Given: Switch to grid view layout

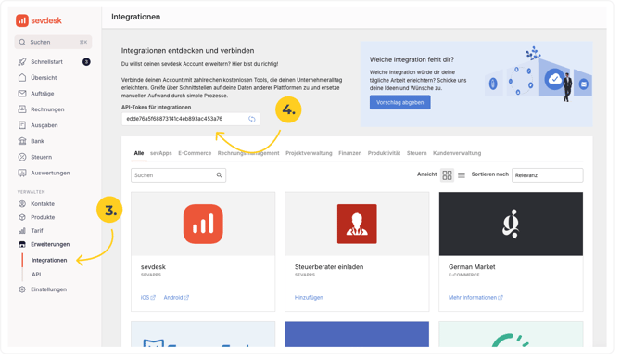Looking at the screenshot, I should coord(447,174).
